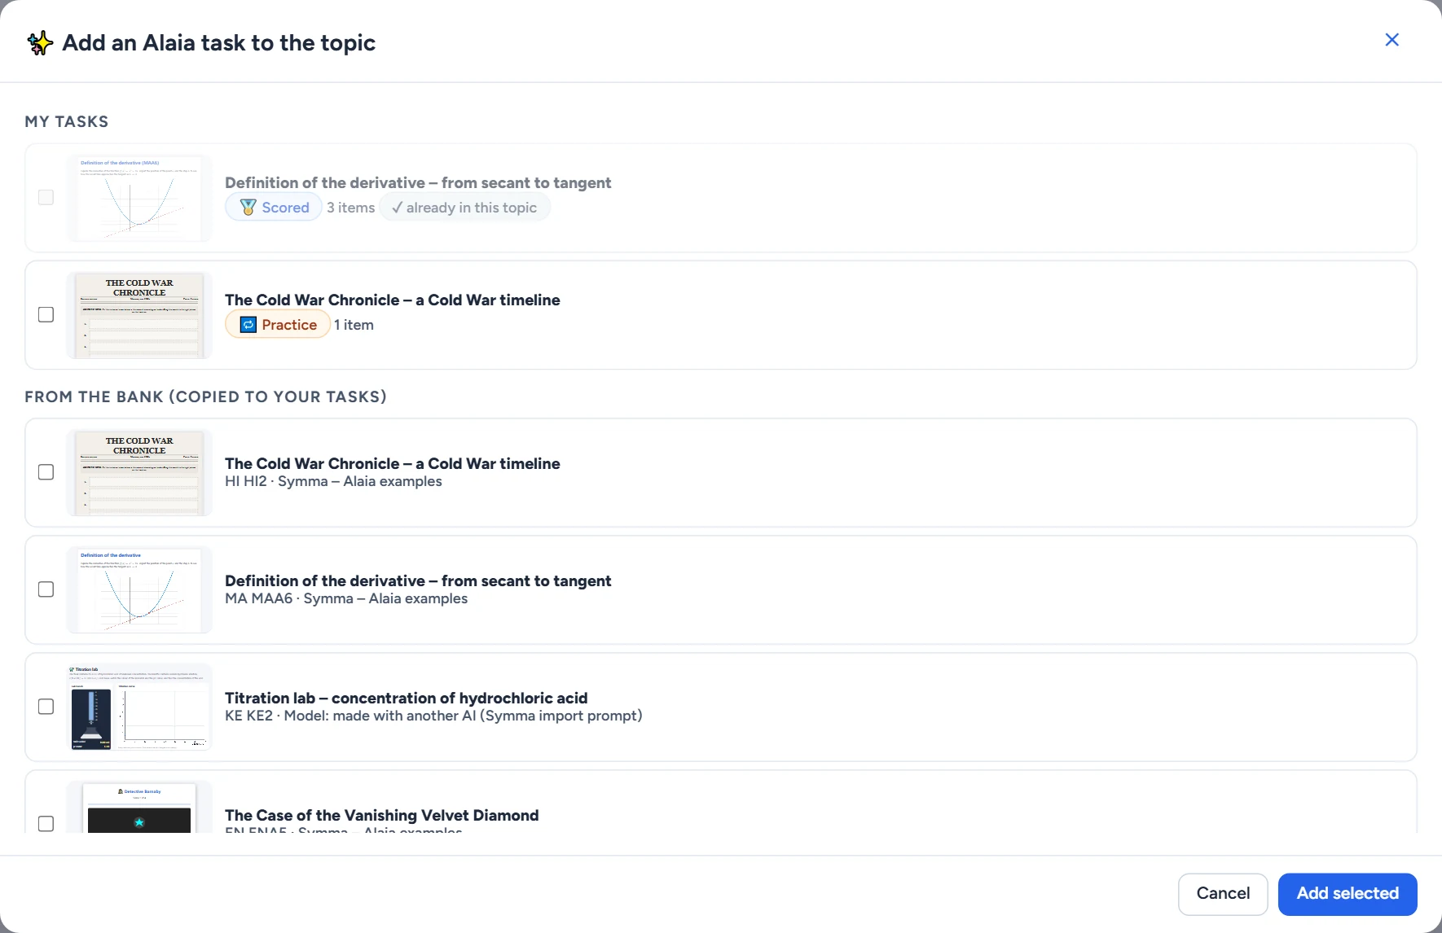Check the MA MAA6 derivative bank task
The width and height of the screenshot is (1442, 933).
46,589
